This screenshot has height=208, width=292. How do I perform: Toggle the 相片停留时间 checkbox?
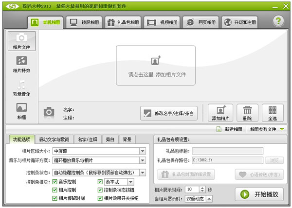(x=55, y=198)
